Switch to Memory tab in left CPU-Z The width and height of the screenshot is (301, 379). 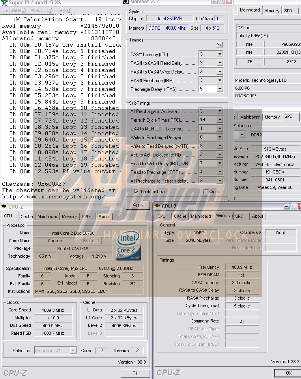click(69, 217)
